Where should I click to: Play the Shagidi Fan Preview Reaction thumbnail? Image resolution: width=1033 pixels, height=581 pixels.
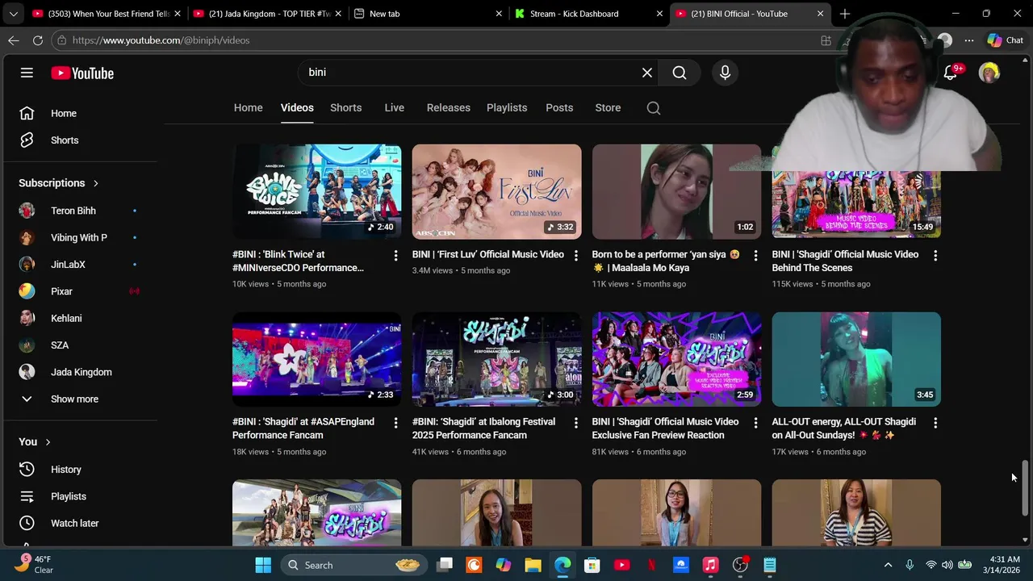coord(676,359)
